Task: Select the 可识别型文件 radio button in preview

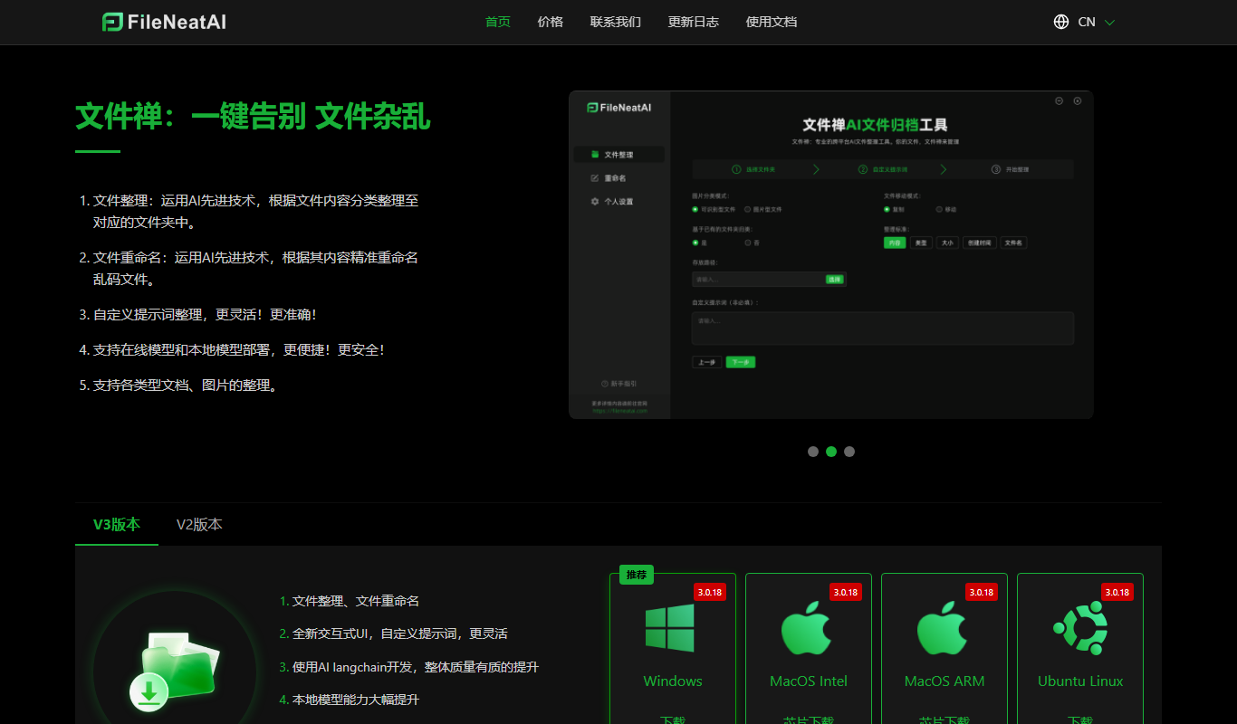Action: (x=695, y=209)
